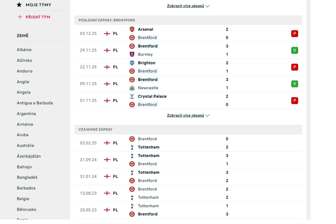Click the Brighton club crest icon
The width and height of the screenshot is (336, 224).
(x=132, y=63)
